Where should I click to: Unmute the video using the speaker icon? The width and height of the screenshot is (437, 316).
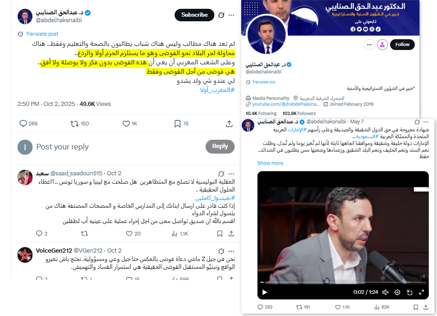pyautogui.click(x=385, y=292)
